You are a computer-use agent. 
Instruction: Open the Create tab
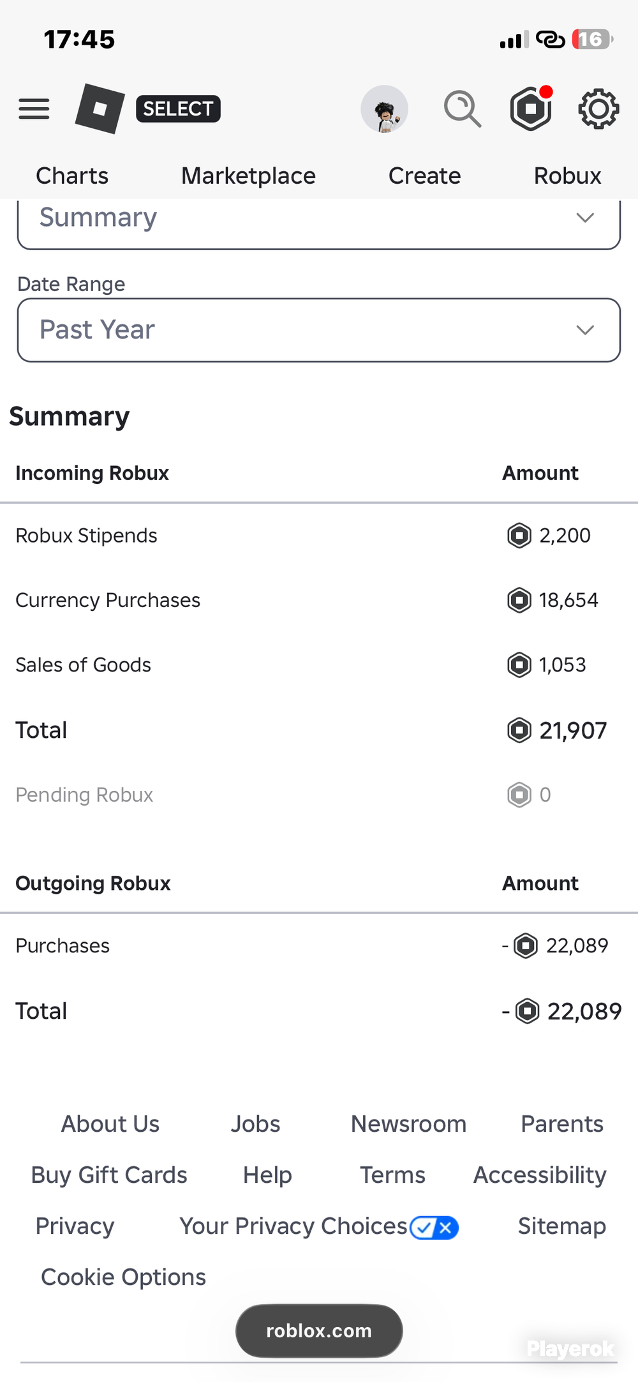[x=424, y=176]
